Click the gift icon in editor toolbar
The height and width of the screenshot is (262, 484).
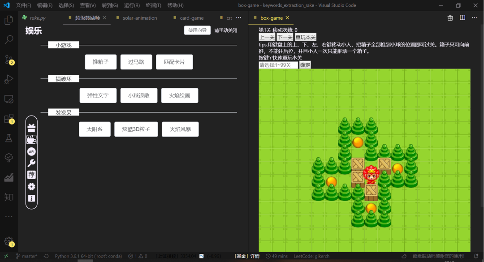coord(450,18)
